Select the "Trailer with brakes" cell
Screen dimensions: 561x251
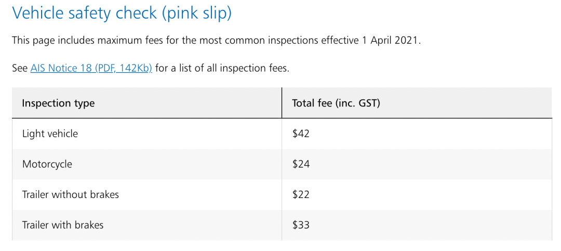click(63, 225)
